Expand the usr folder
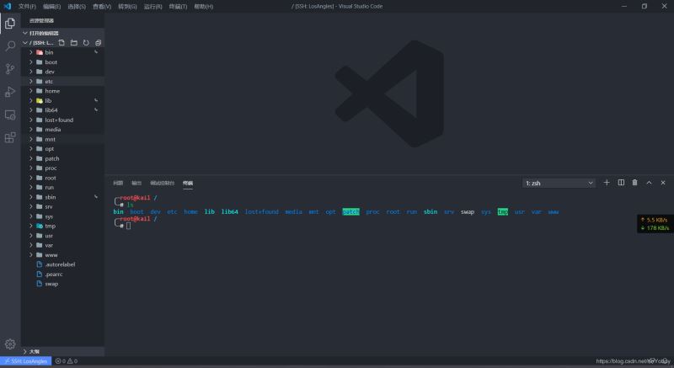 pyautogui.click(x=62, y=236)
